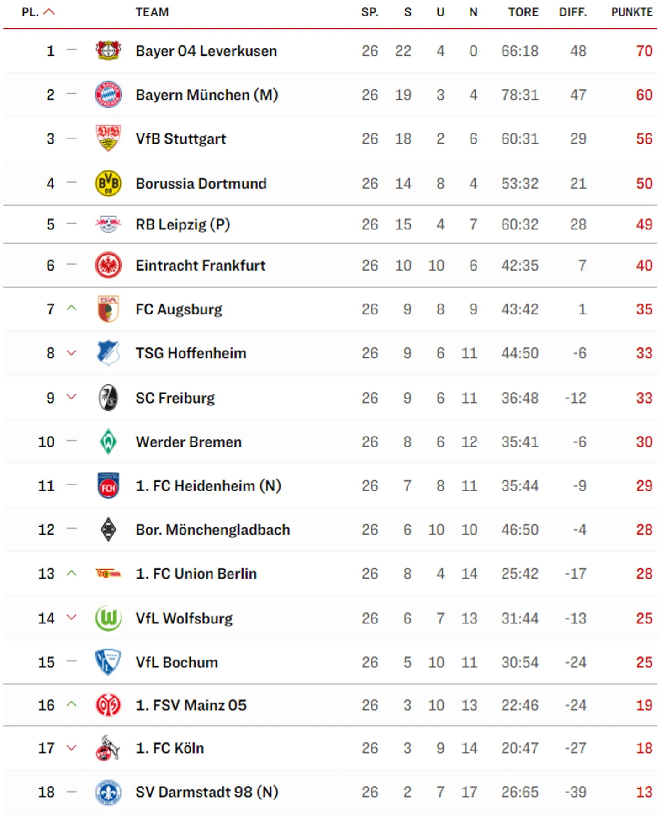Image resolution: width=667 pixels, height=820 pixels.
Task: Select the Werder Bremen green diamond logo
Action: coord(108,442)
